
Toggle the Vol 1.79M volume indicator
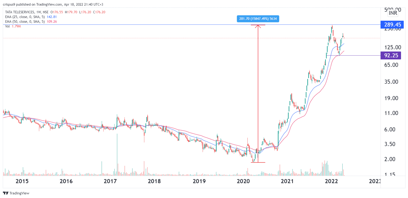(13, 26)
